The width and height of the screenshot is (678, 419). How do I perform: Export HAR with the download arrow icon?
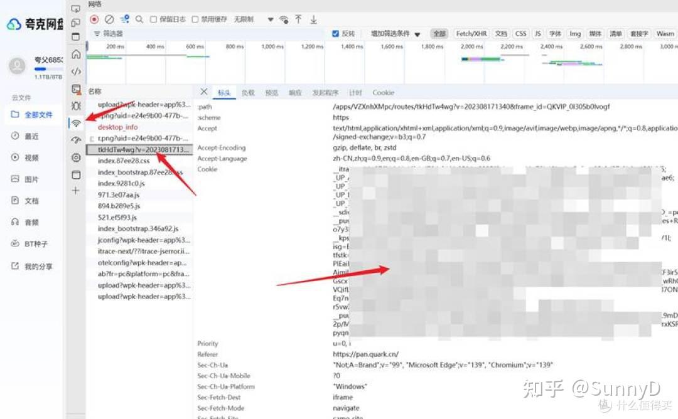click(313, 19)
